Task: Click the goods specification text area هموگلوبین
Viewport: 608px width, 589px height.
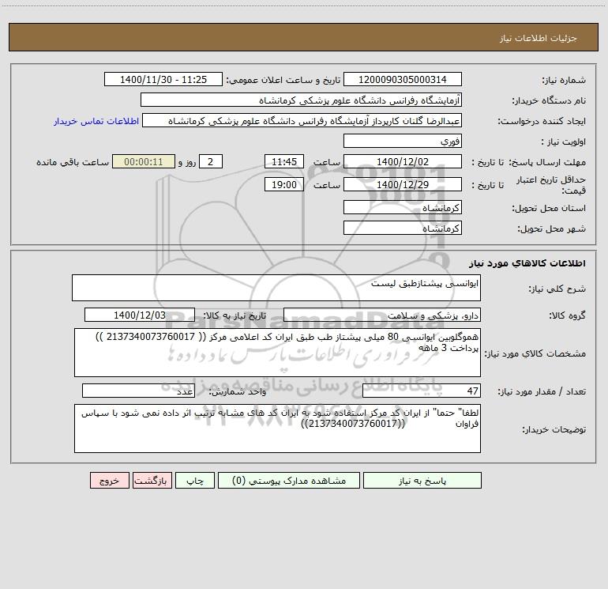Action: pyautogui.click(x=277, y=353)
